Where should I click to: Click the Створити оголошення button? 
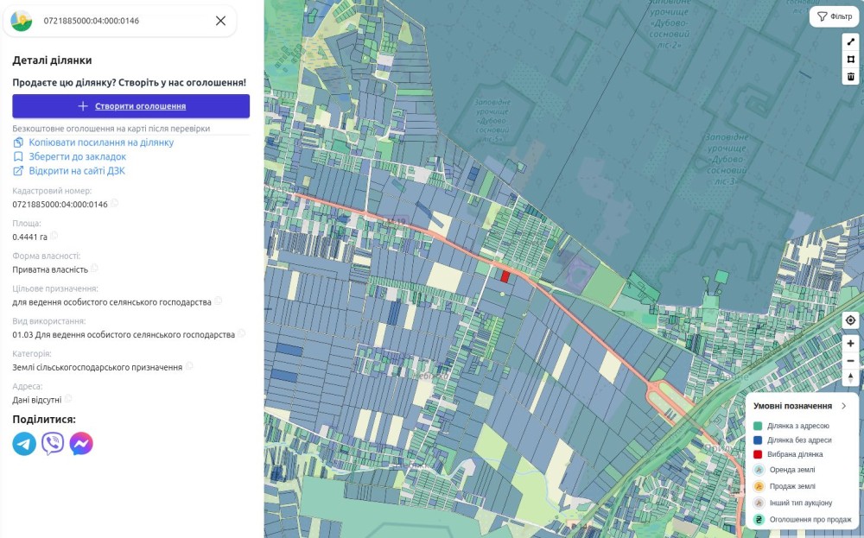point(131,106)
